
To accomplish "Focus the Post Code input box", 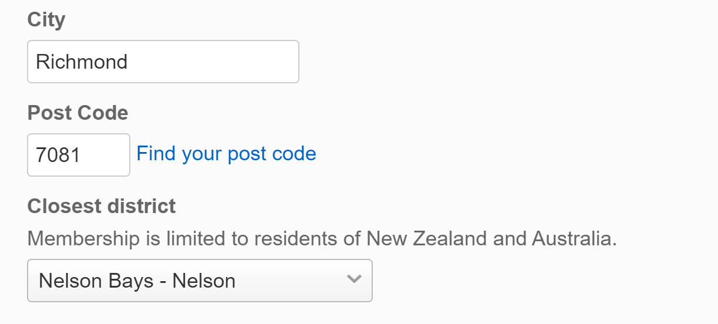I will point(78,155).
